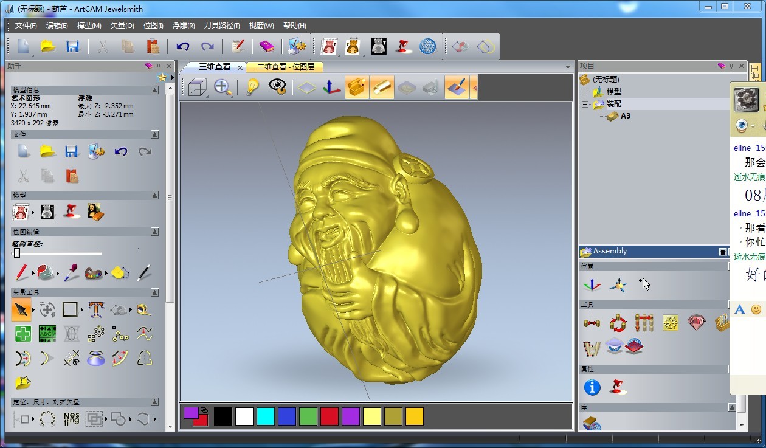Open the 刀具路径(T) menu
766x448 pixels.
pyautogui.click(x=222, y=26)
